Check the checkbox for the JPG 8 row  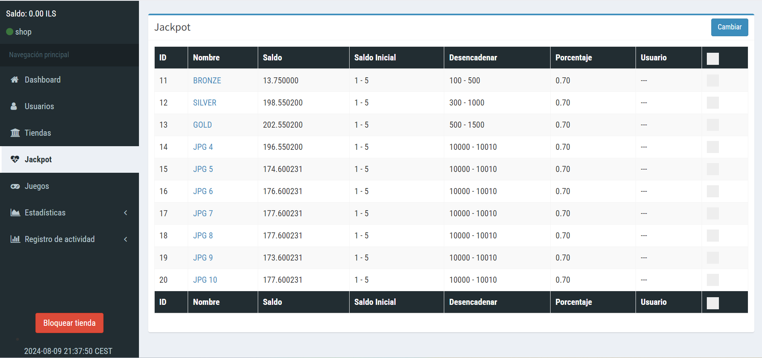tap(713, 236)
